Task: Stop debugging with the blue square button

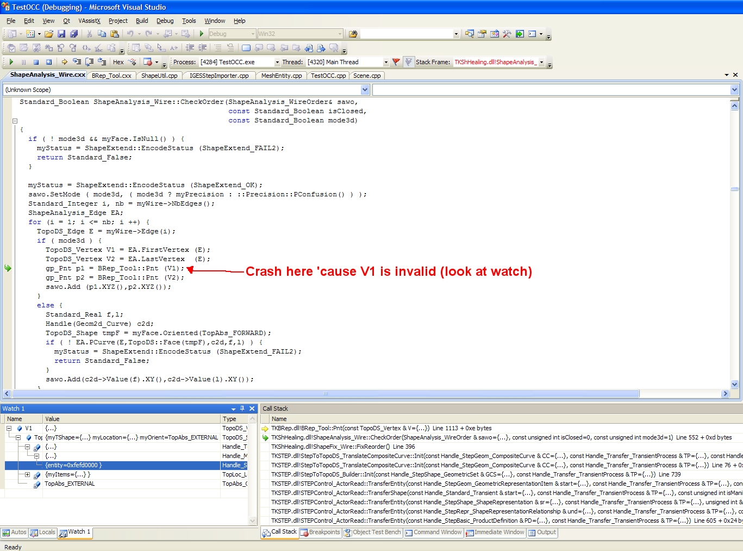Action: coord(36,62)
